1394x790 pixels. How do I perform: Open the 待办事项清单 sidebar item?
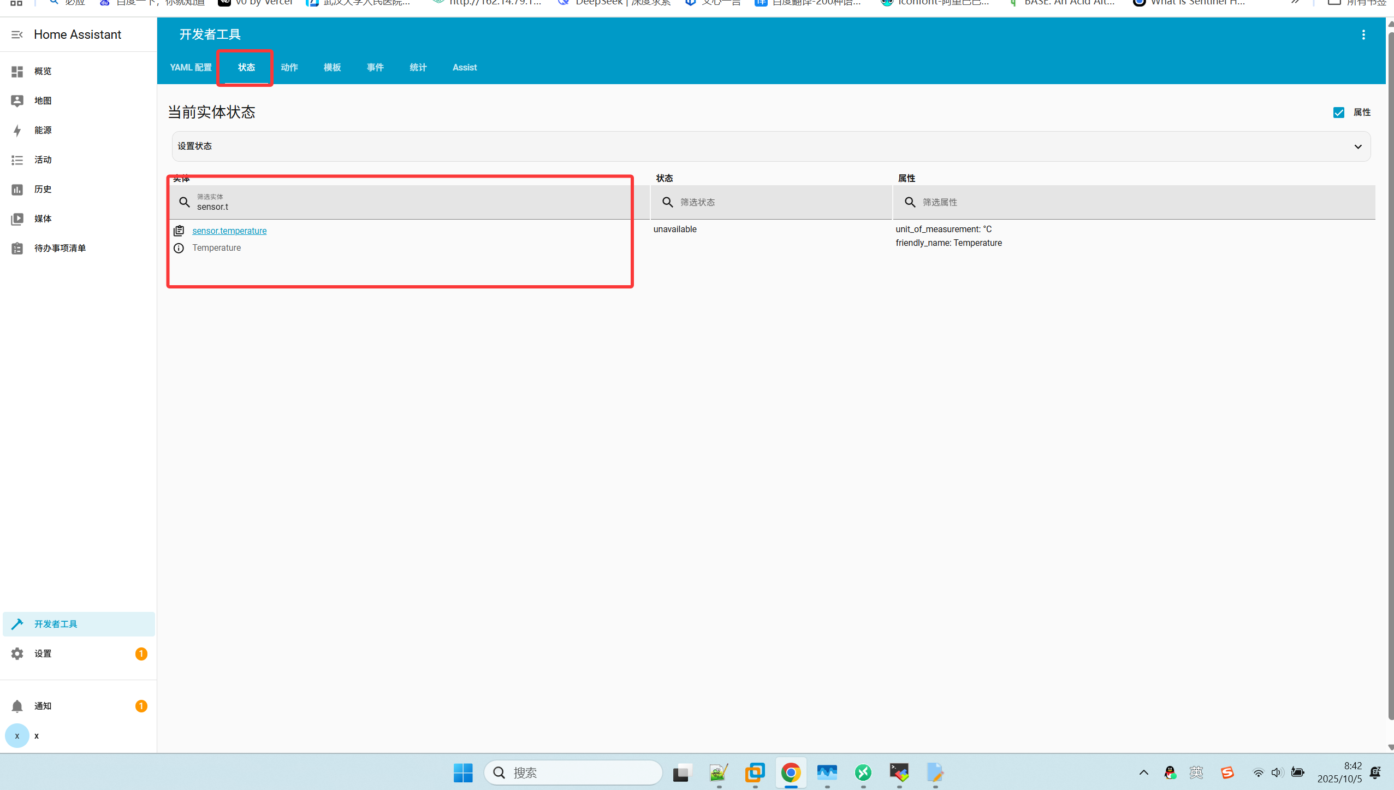click(60, 249)
